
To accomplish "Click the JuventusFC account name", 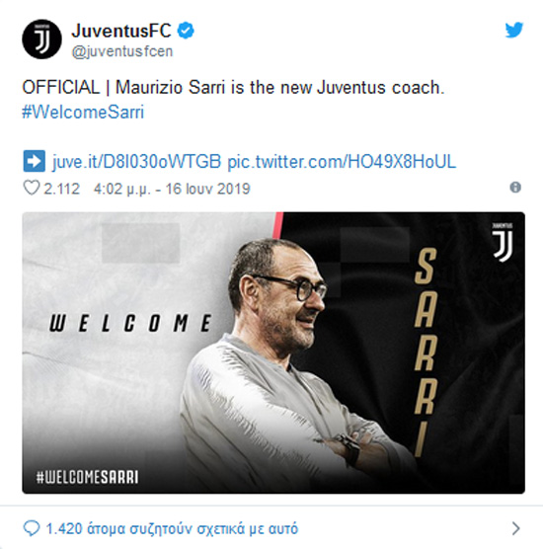I will click(121, 31).
